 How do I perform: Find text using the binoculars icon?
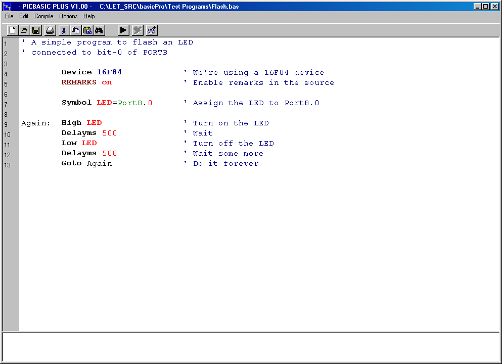coord(99,30)
